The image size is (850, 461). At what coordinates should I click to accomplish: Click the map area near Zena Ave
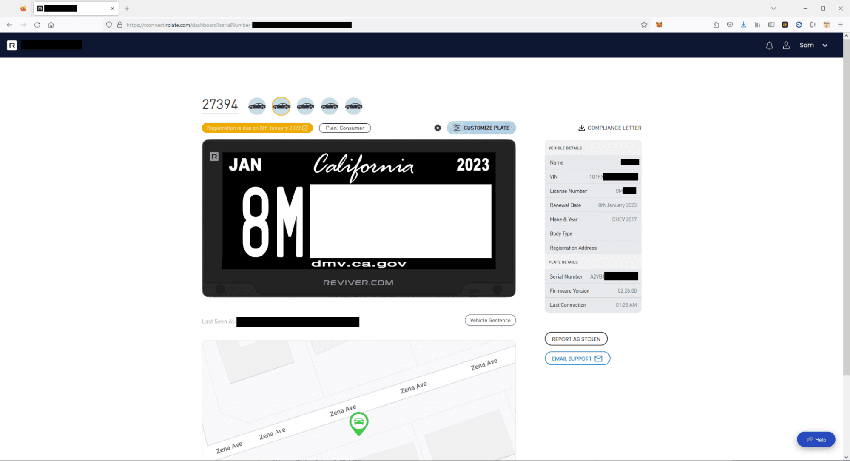click(x=359, y=400)
